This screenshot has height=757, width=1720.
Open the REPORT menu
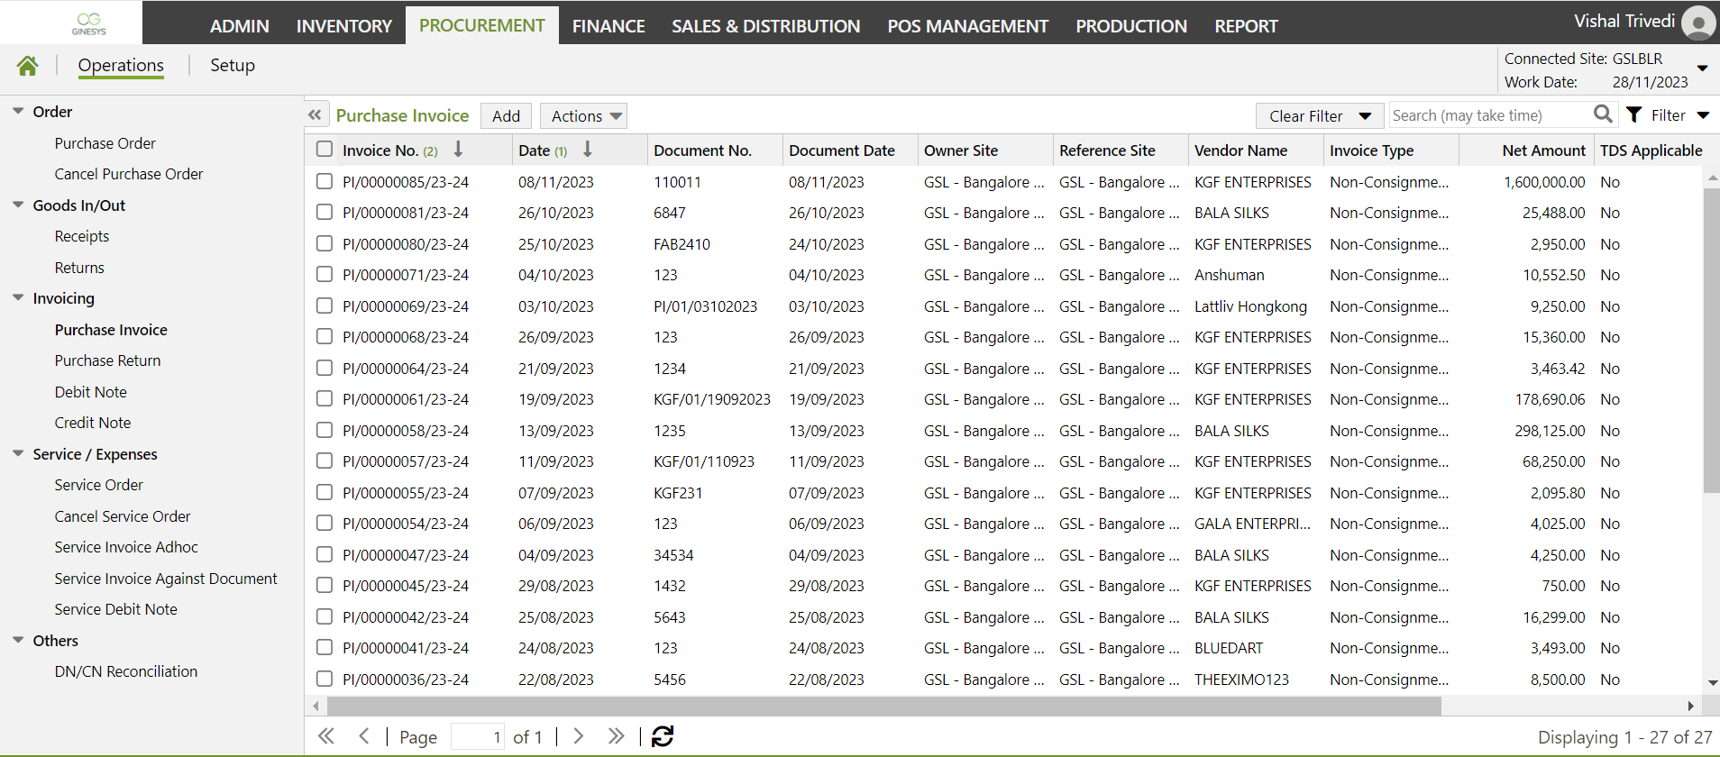click(x=1246, y=26)
